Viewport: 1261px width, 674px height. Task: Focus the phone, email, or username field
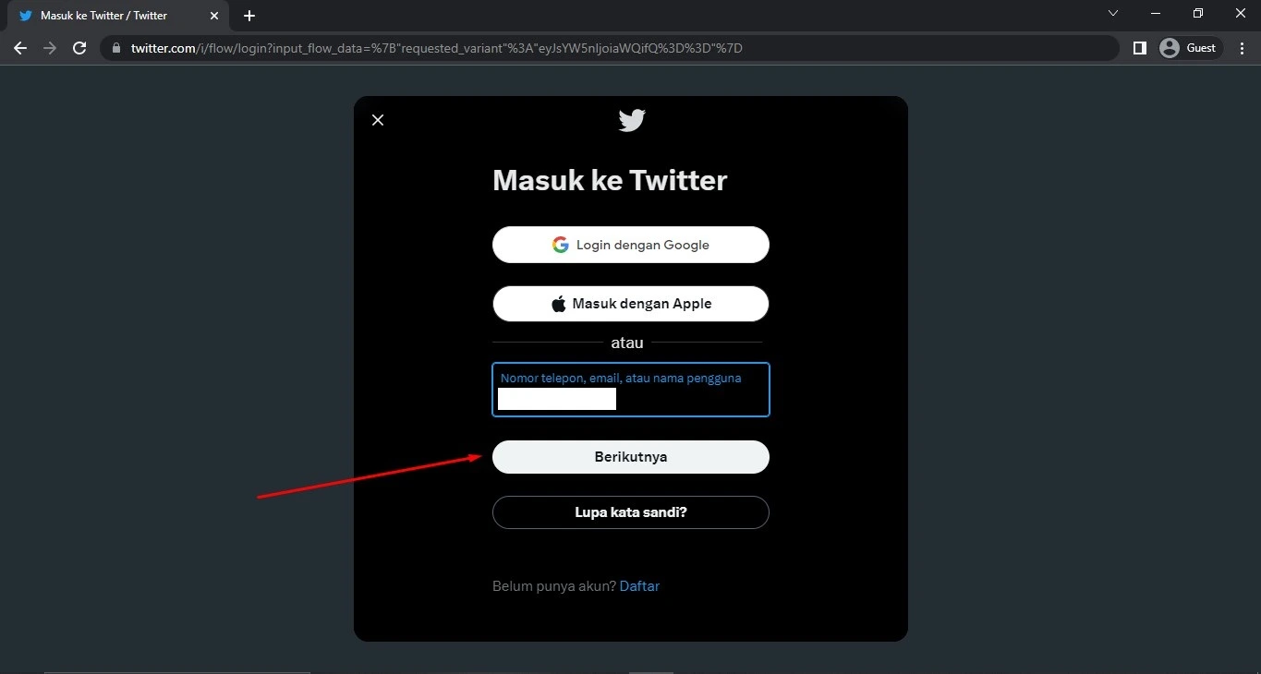(631, 390)
